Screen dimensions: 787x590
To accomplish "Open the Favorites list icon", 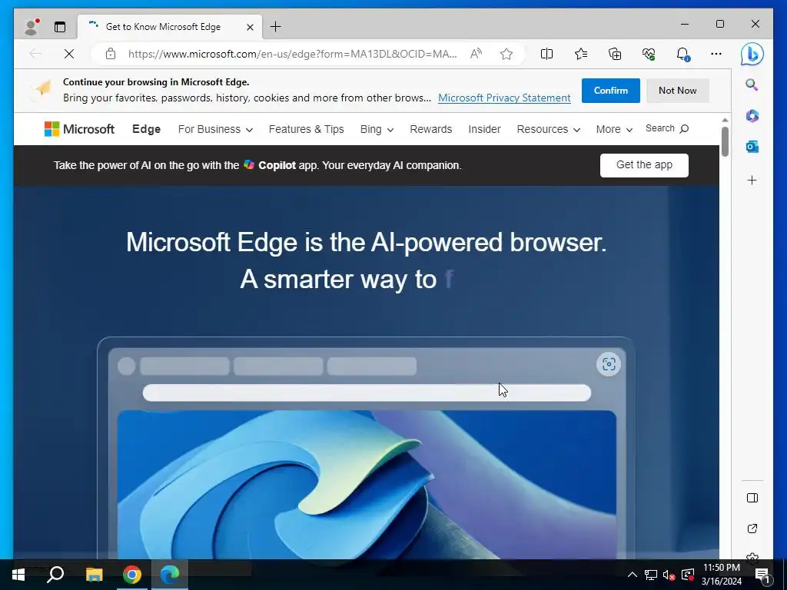I will pyautogui.click(x=581, y=54).
